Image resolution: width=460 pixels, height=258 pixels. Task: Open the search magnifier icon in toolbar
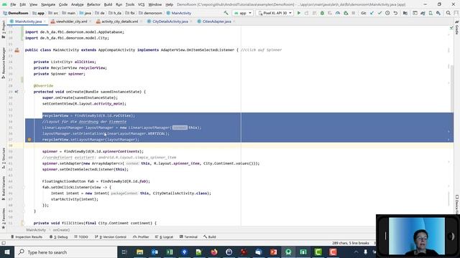click(x=448, y=13)
